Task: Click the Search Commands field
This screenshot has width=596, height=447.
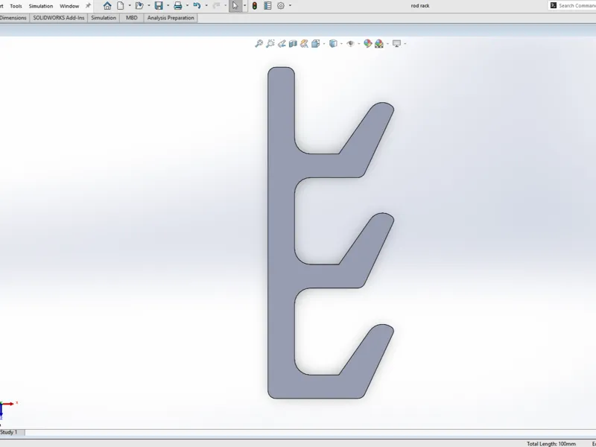Action: 572,6
